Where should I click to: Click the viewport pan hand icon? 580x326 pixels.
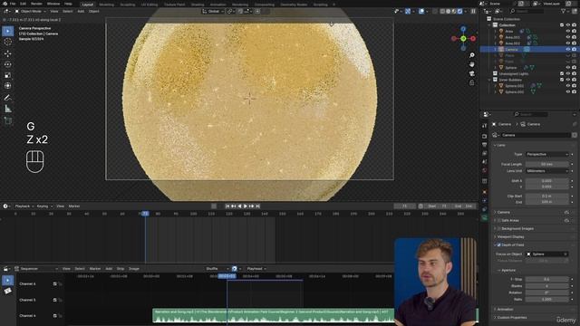(471, 64)
